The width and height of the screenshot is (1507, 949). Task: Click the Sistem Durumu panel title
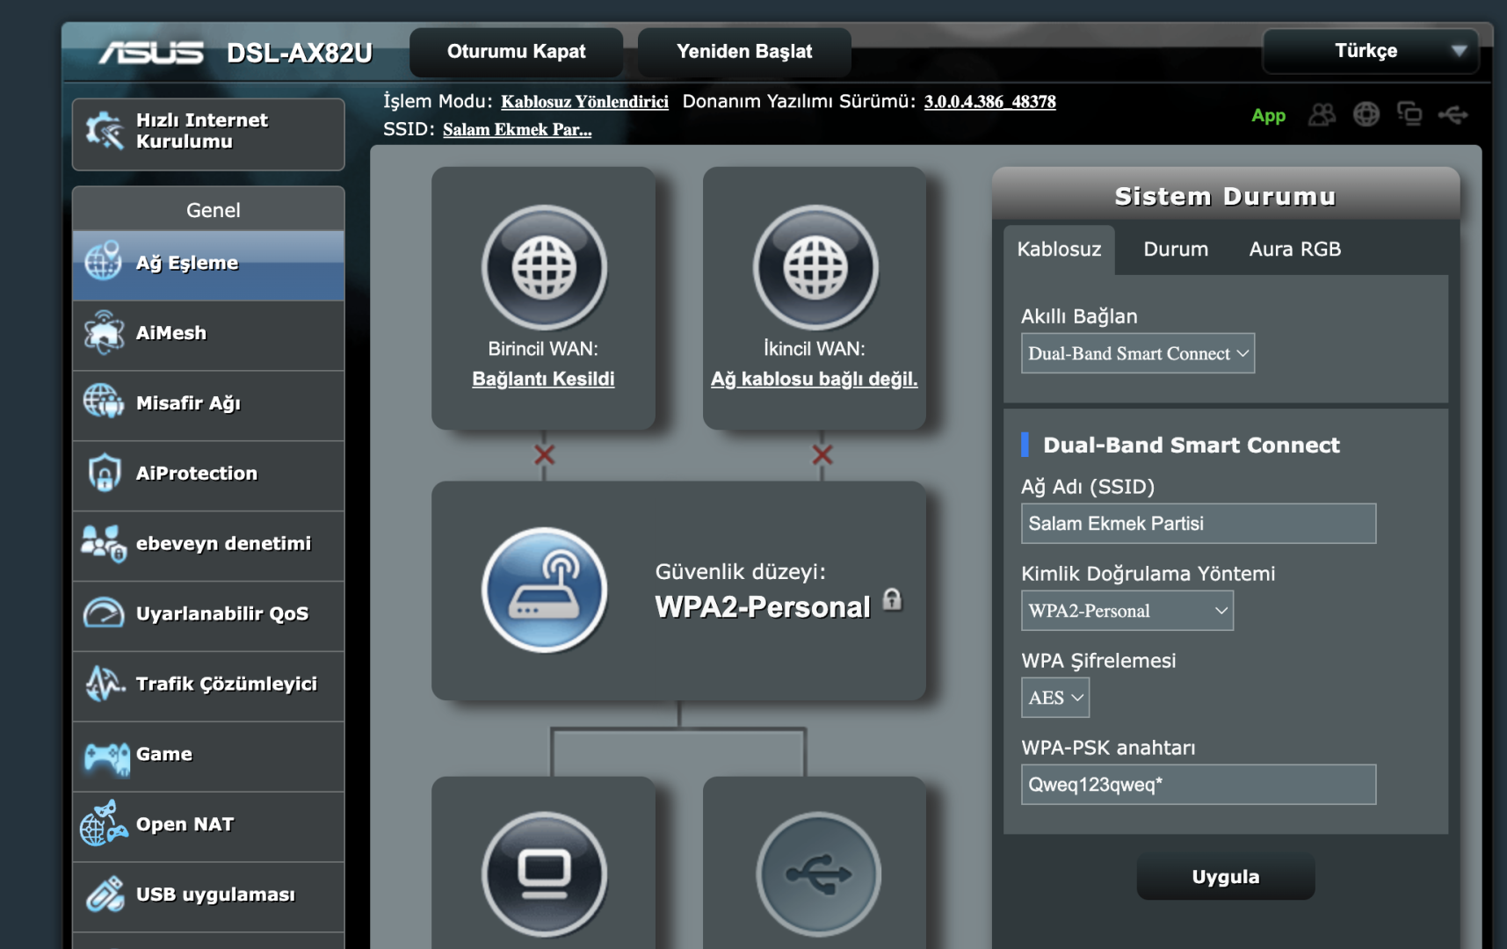pos(1225,196)
